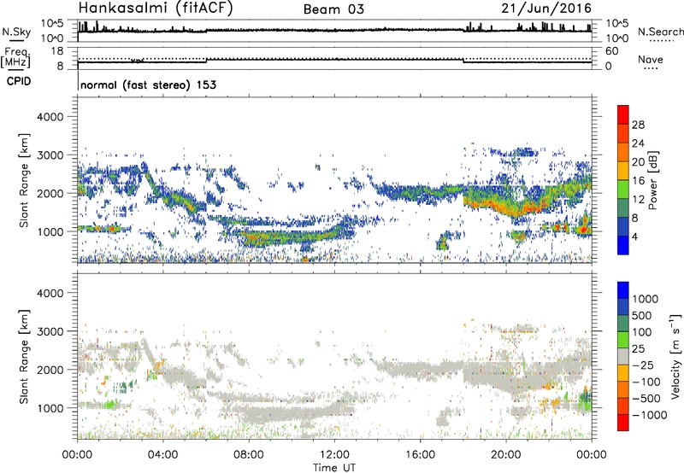
Task: Click '3000' tick on velocity panel
Action: click(x=50, y=331)
